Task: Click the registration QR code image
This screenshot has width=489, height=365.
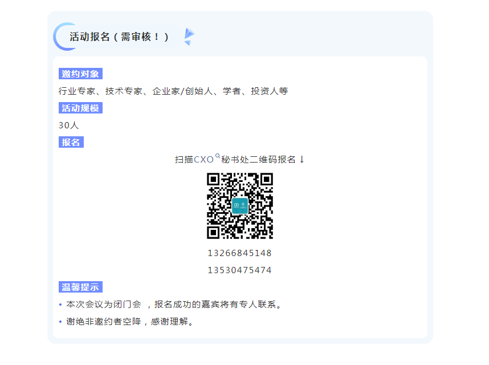Action: pyautogui.click(x=240, y=206)
